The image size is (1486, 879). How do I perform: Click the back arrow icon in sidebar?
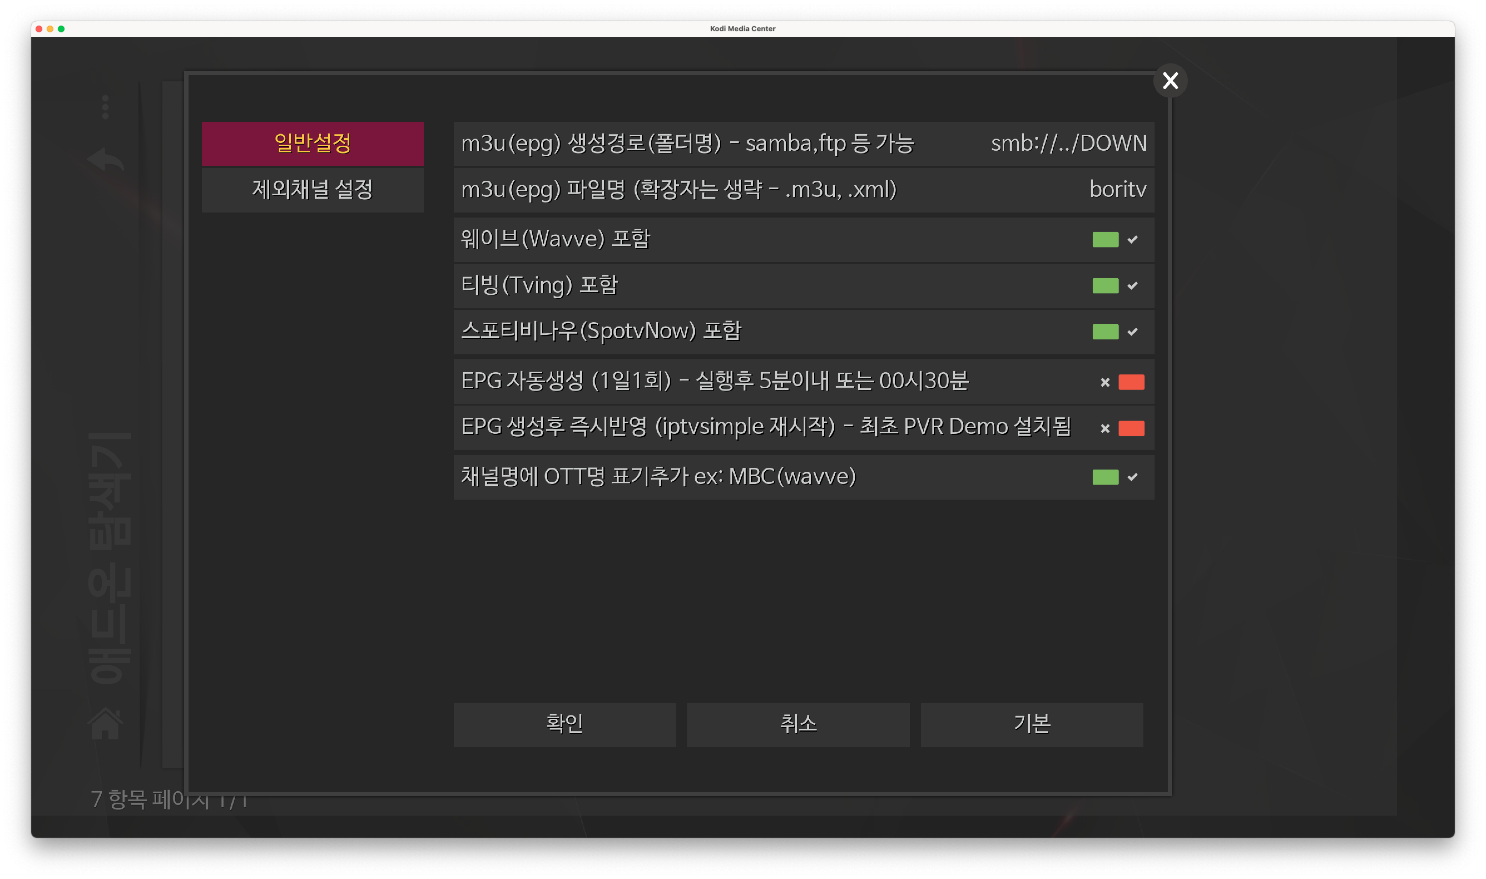[105, 159]
